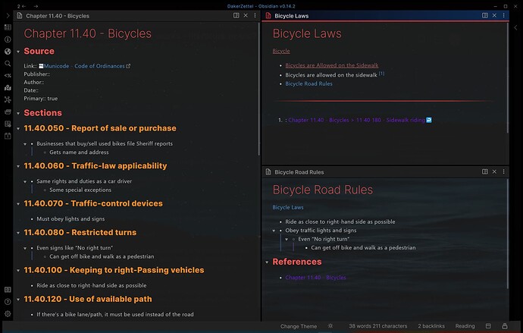The height and width of the screenshot is (333, 523).
Task: Select the Chapter 11.40 - Bicycles pane title
Action: pos(58,16)
